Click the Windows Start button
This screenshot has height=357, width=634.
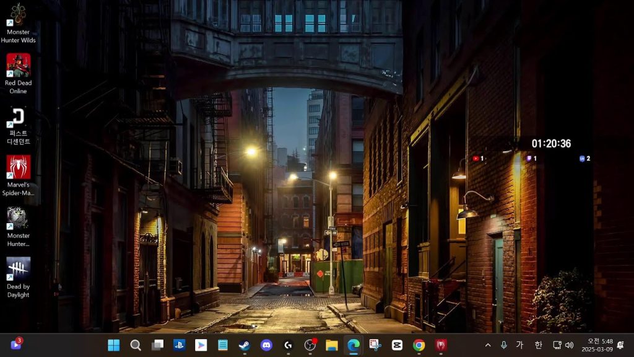(x=114, y=345)
